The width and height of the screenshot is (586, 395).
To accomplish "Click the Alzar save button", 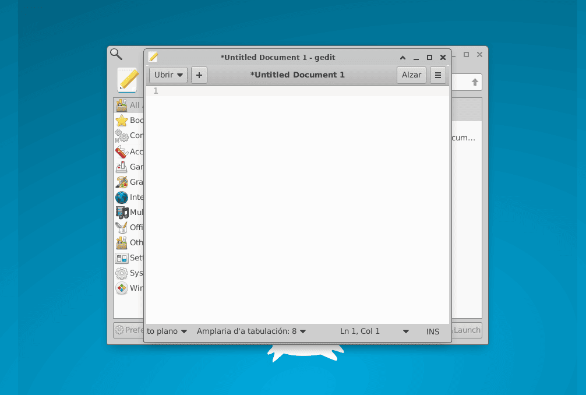I will pyautogui.click(x=411, y=75).
